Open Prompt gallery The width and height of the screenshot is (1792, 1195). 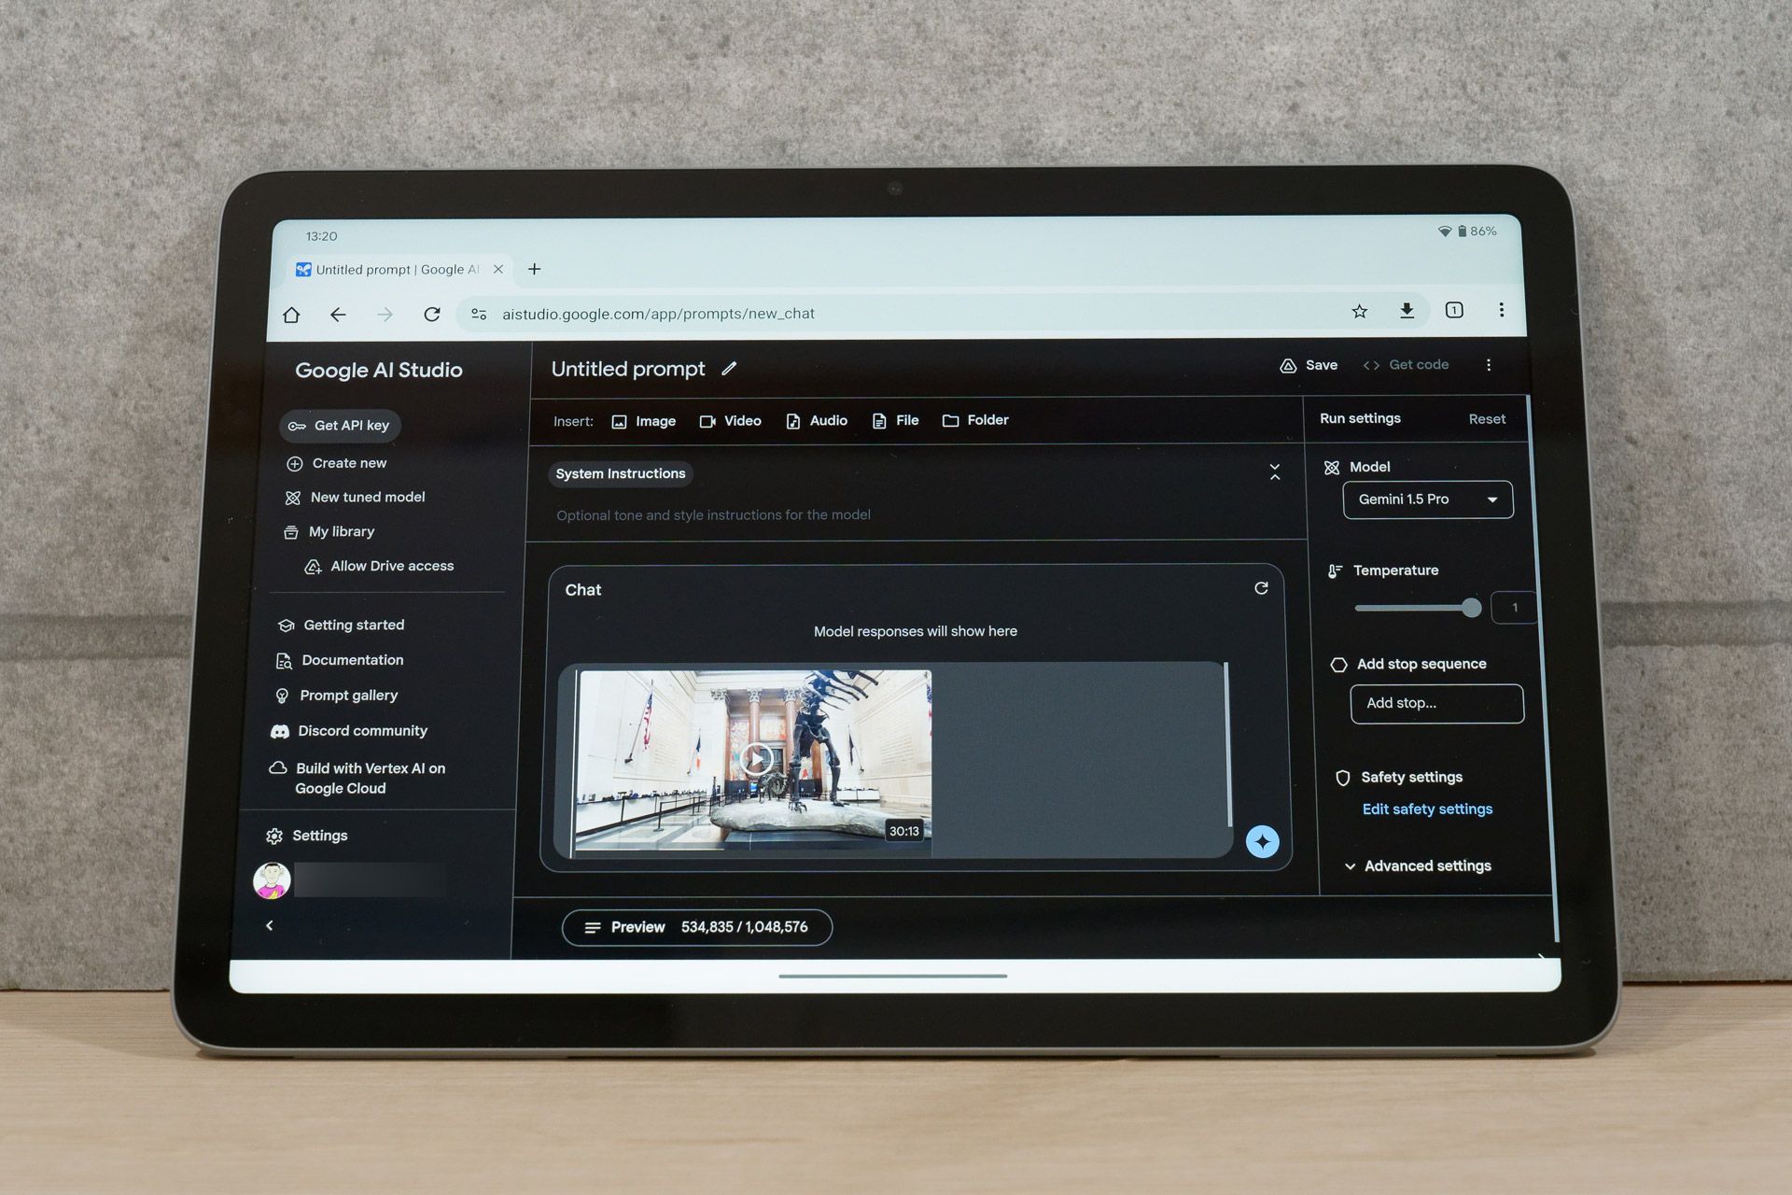336,696
